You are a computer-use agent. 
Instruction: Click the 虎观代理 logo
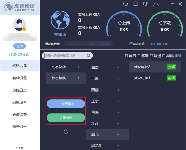[20, 7]
